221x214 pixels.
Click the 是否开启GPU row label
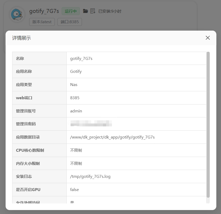coord(28,189)
